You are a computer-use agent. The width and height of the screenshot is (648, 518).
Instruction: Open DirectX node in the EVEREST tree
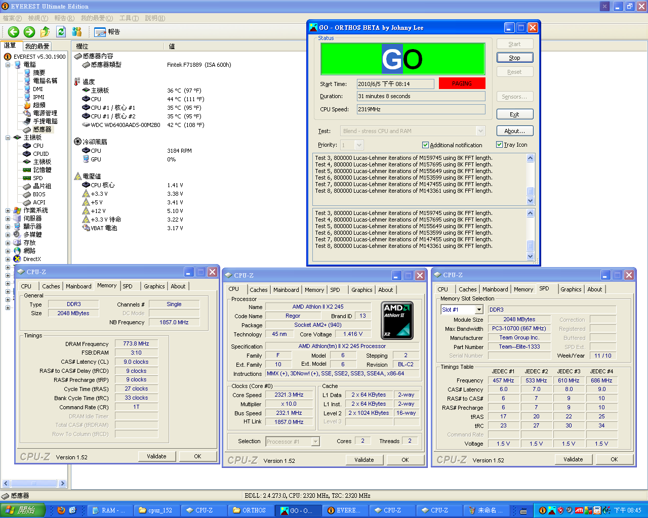31,259
